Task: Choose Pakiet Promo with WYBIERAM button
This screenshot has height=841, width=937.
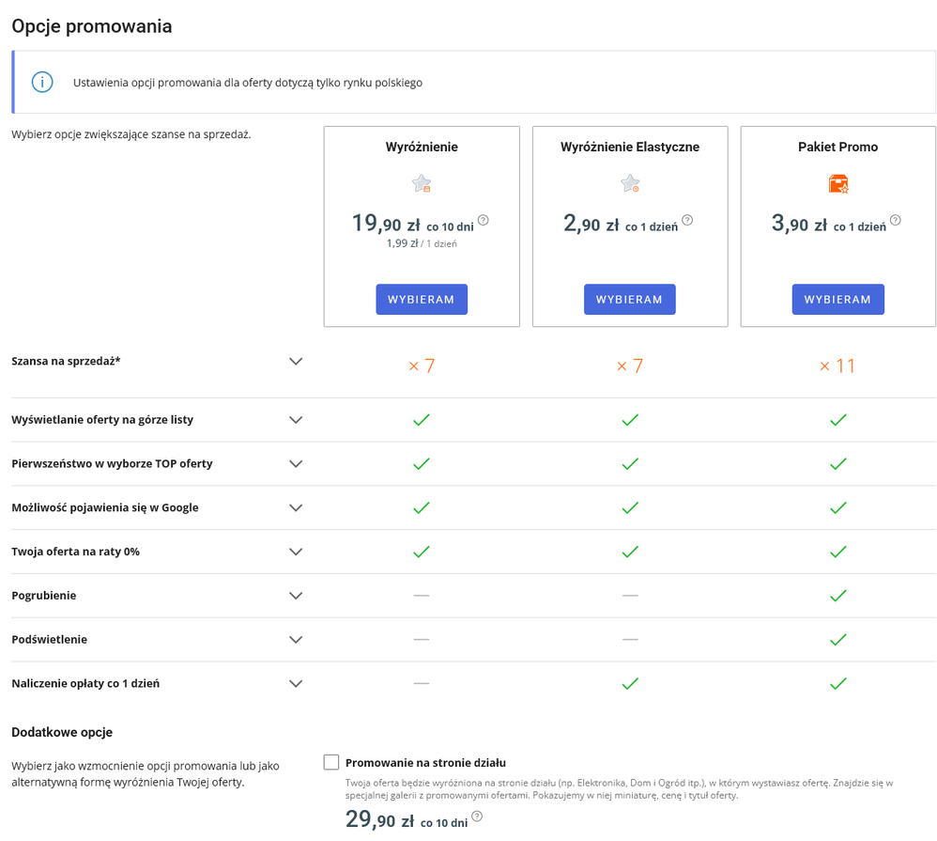Action: pyautogui.click(x=837, y=299)
